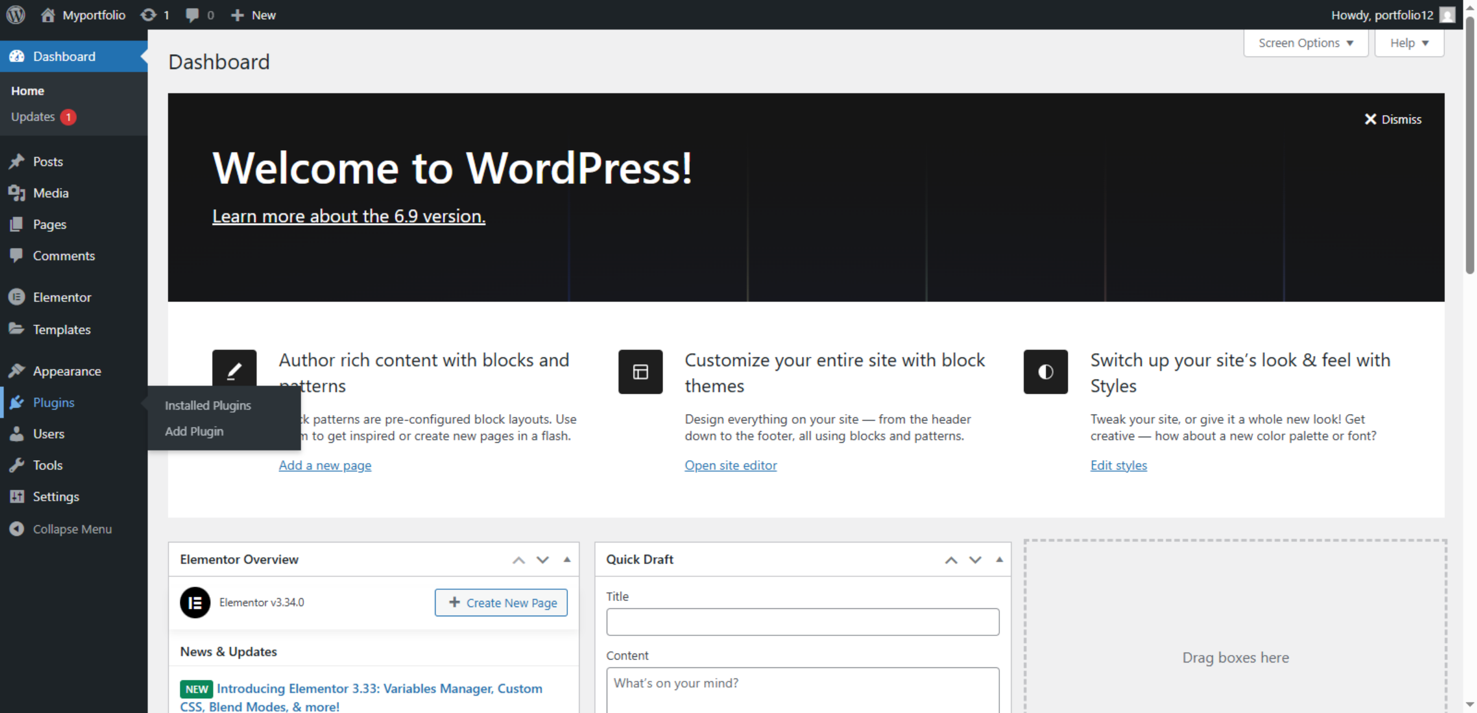The image size is (1477, 713).
Task: Select Add Plugin from the flyout menu
Action: pos(194,431)
